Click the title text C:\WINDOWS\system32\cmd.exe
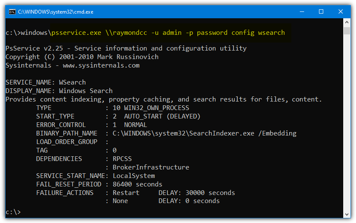The height and width of the screenshot is (223, 356). click(56, 12)
